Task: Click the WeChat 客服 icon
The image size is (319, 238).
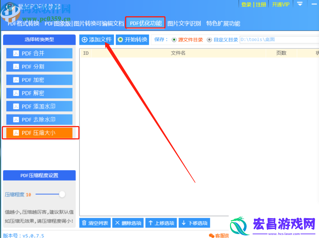Action: [212, 235]
